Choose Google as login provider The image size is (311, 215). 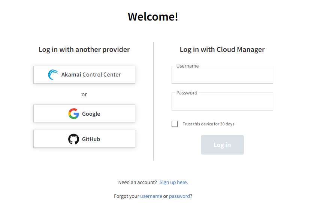84,113
